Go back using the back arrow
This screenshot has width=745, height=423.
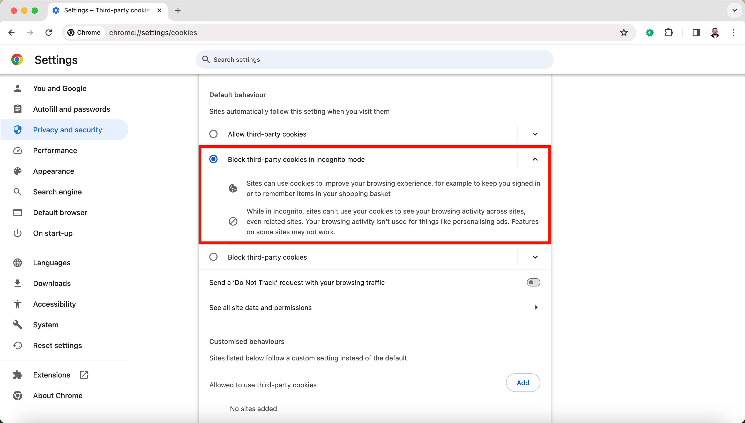12,33
